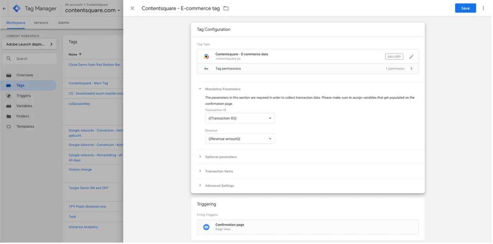Screen dimensions: 493x244
Task: Open the three-dot more options menu
Action: [x=483, y=8]
